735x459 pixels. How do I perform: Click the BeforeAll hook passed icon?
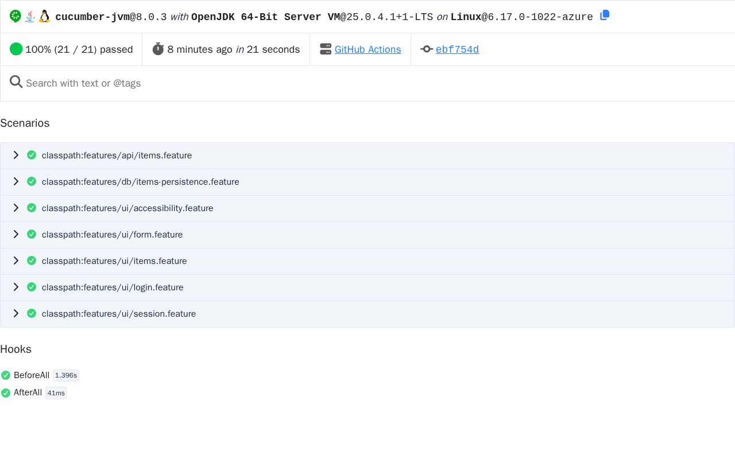[x=6, y=375]
